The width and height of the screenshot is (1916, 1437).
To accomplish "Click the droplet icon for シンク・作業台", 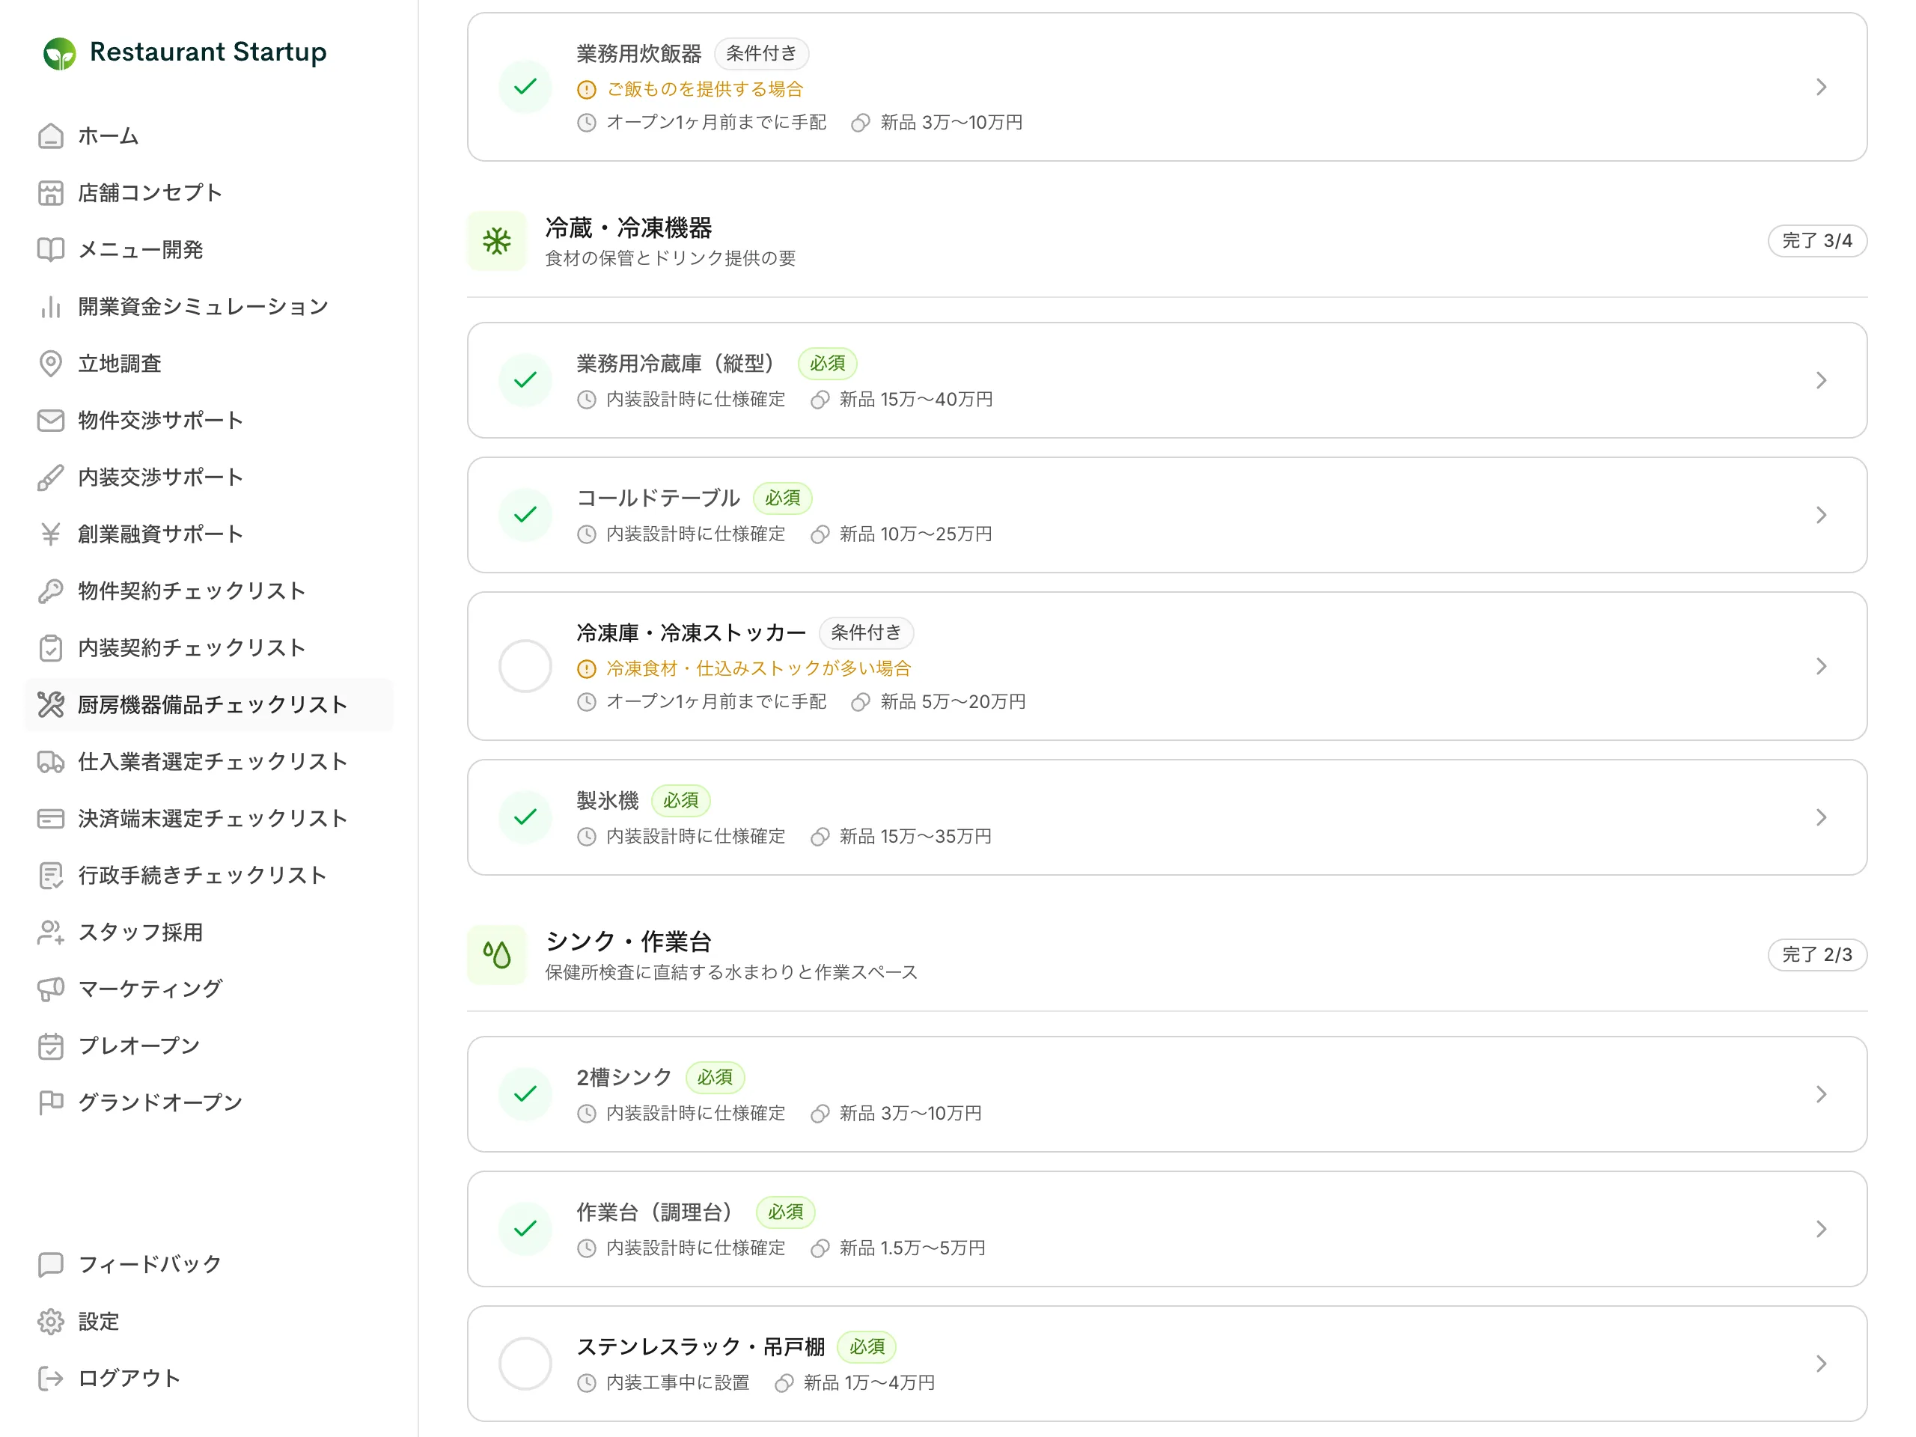I will coord(496,954).
